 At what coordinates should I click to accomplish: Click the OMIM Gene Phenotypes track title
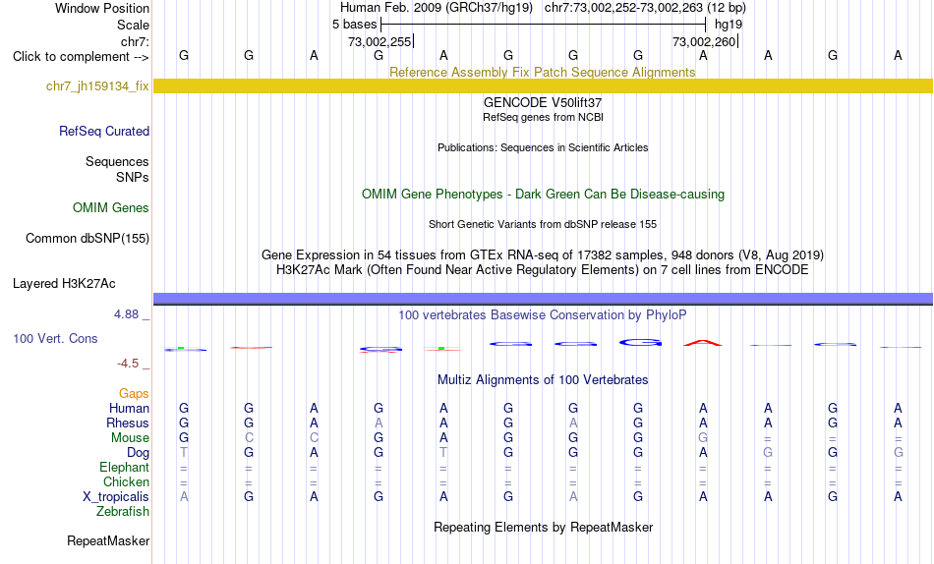tap(543, 195)
